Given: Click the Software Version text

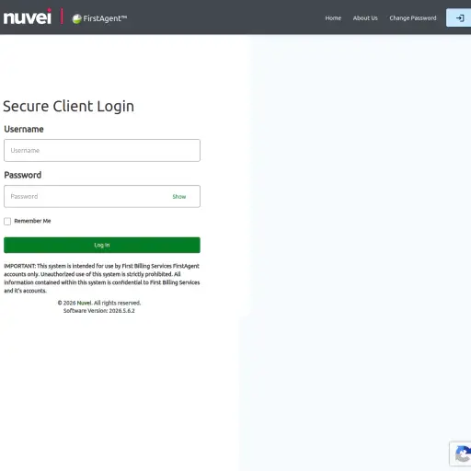Looking at the screenshot, I should (99, 311).
